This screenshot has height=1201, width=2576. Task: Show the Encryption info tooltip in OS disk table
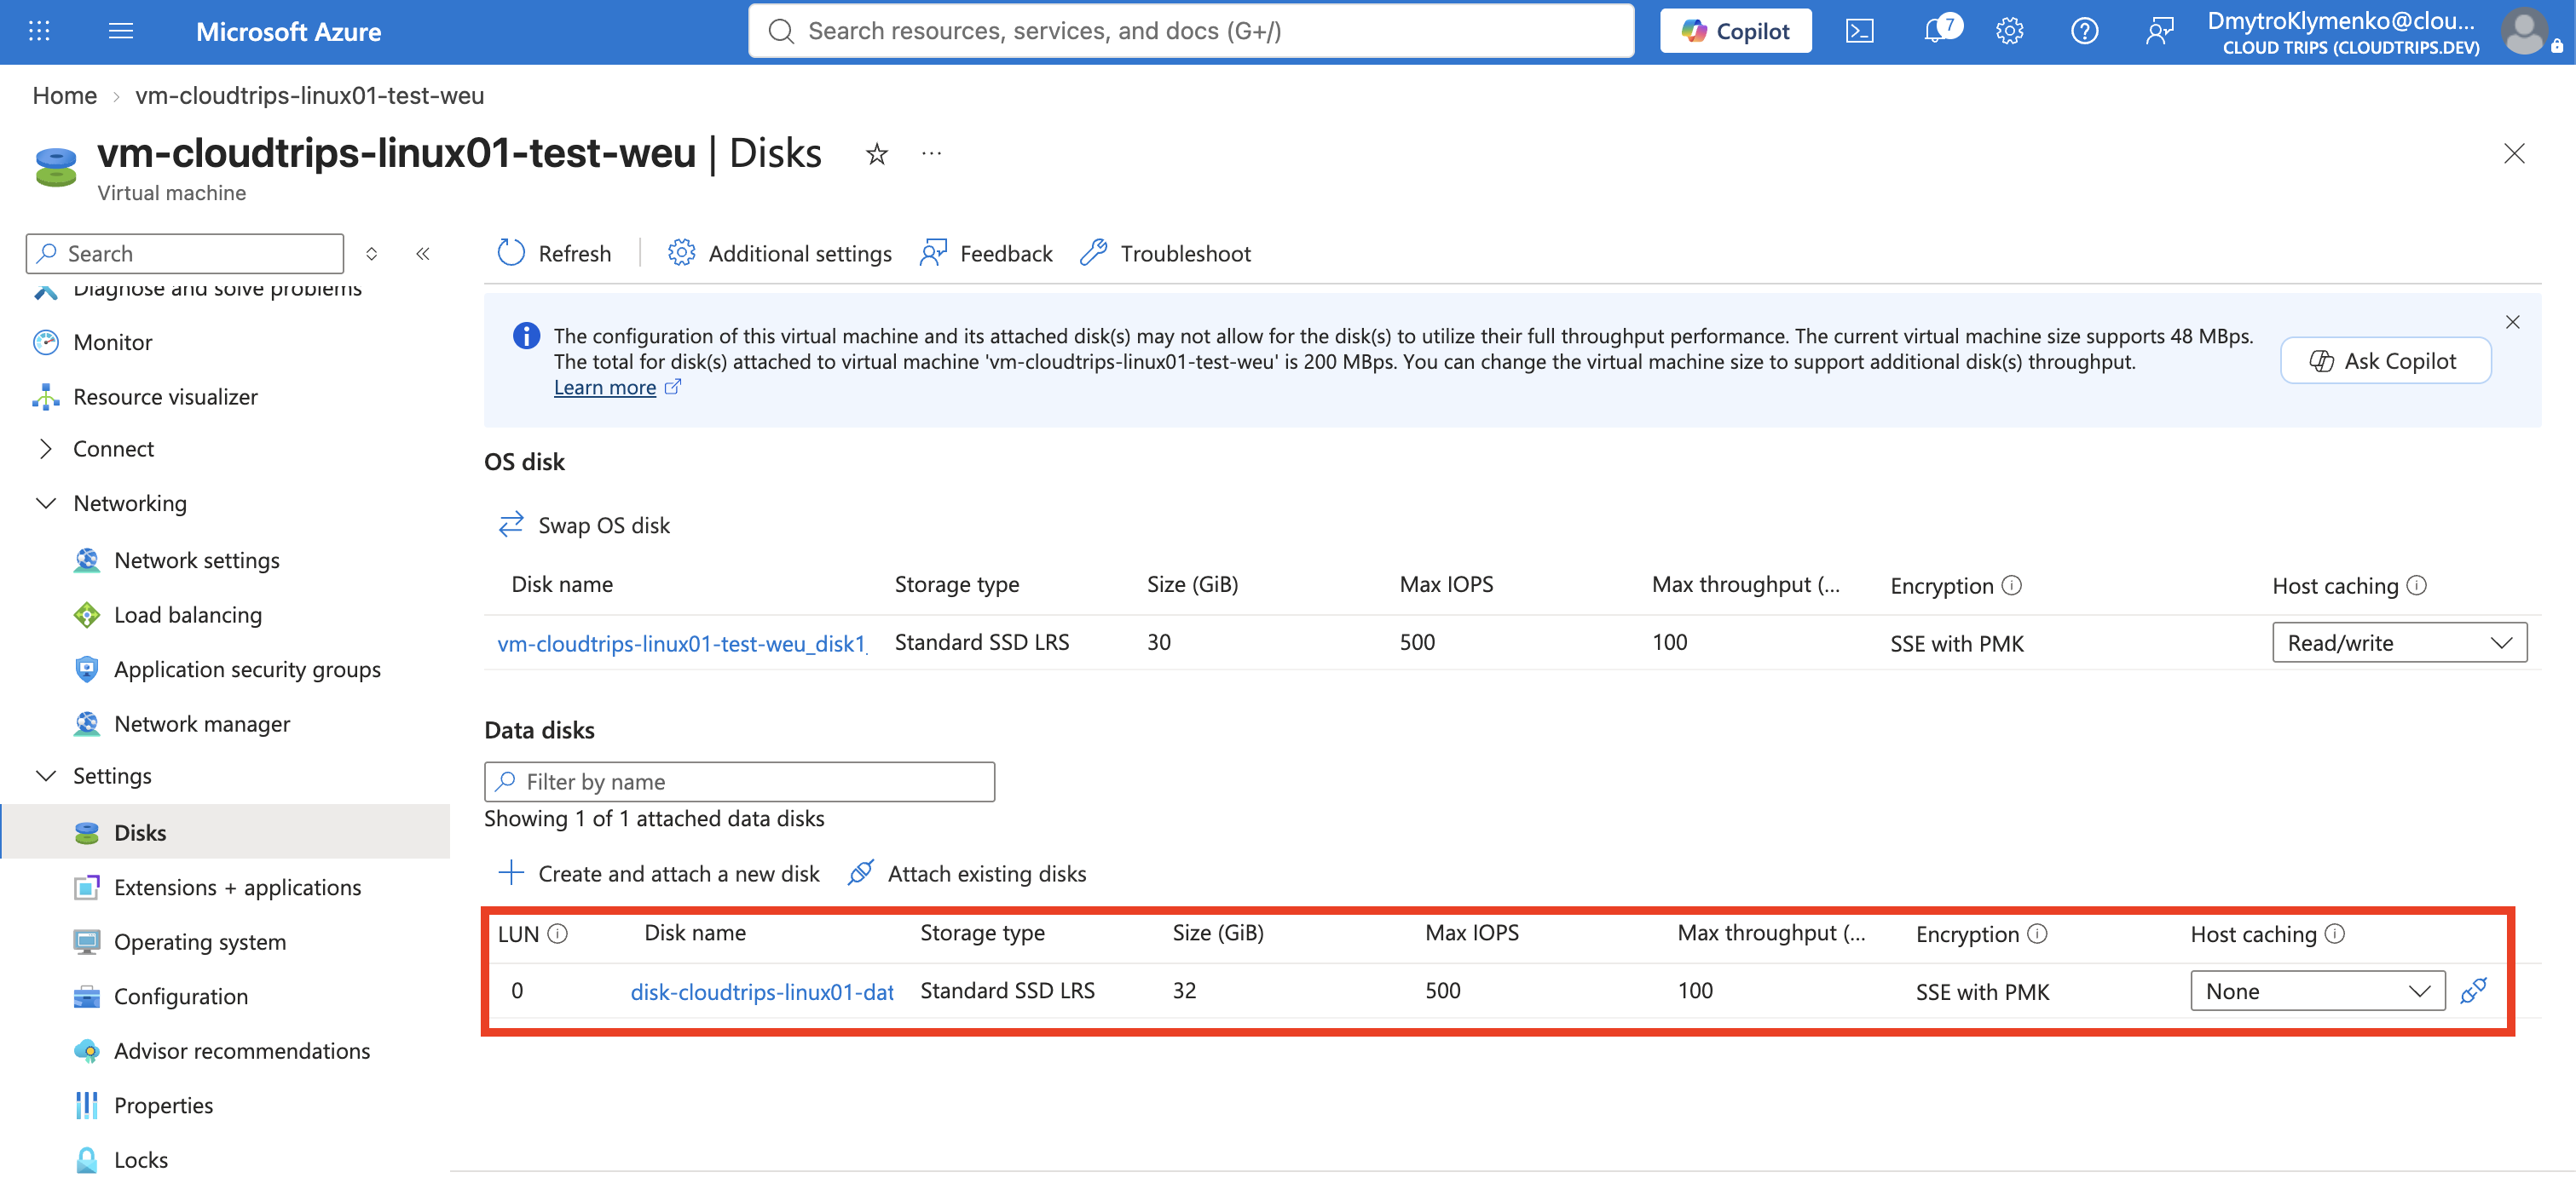pos(2012,585)
